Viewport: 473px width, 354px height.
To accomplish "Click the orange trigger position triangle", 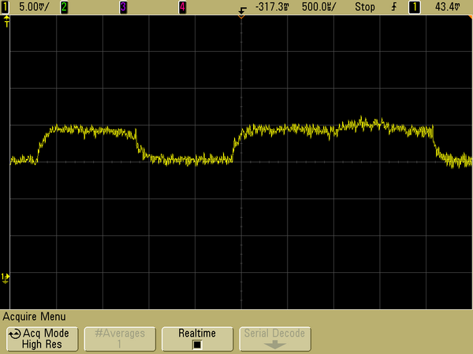I will (x=241, y=17).
